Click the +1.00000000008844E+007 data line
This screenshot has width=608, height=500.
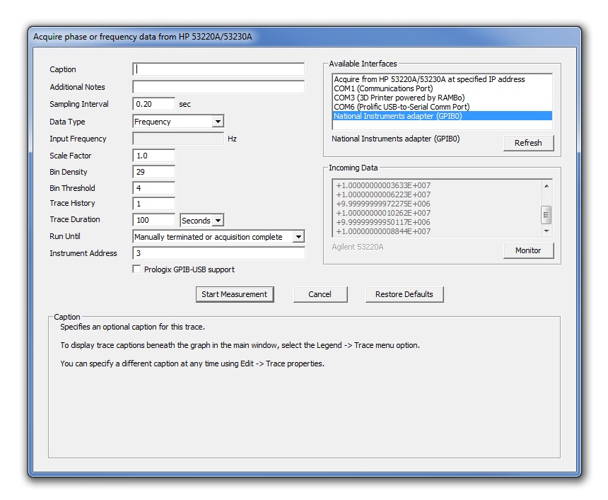(383, 231)
